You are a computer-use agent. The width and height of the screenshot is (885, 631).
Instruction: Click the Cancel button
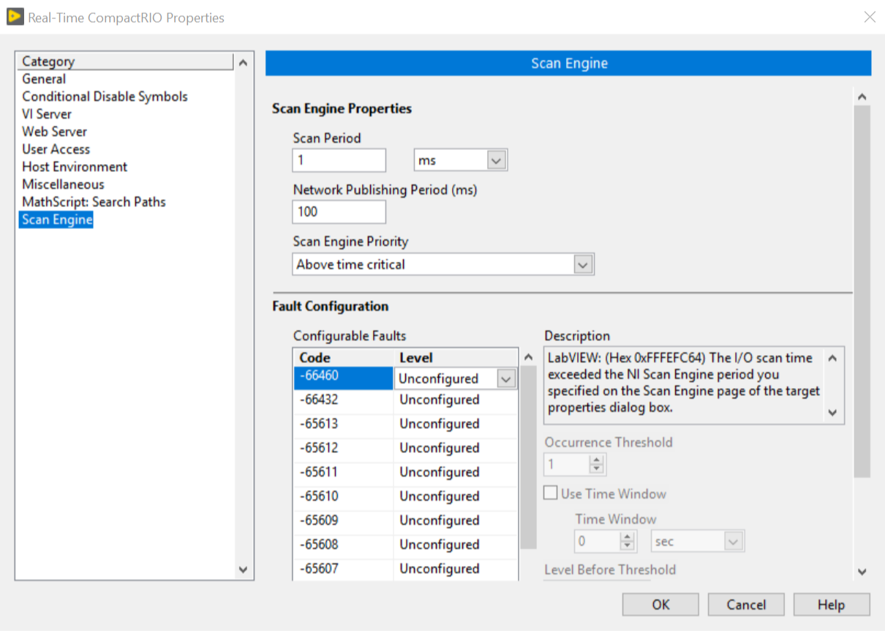tap(746, 605)
